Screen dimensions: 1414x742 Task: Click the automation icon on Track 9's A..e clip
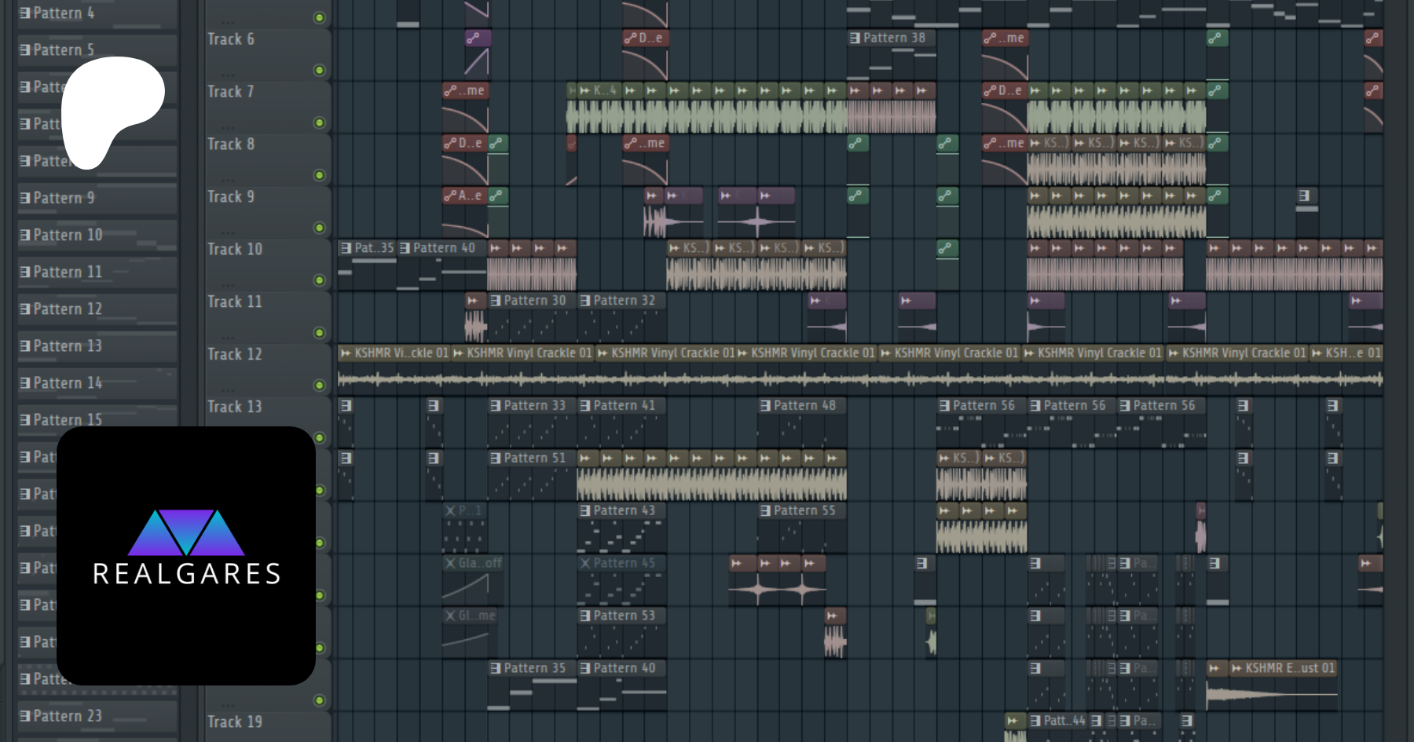click(x=450, y=196)
